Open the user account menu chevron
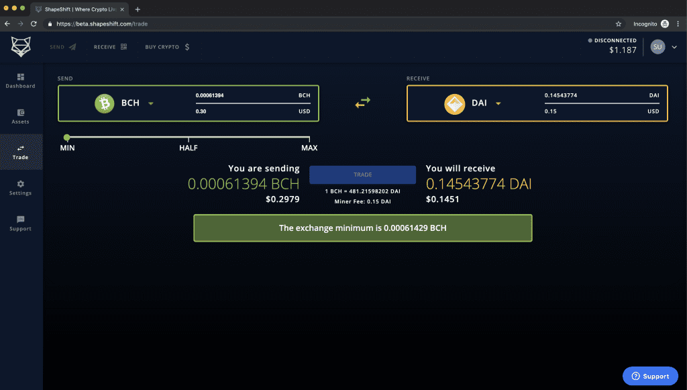 [x=674, y=47]
